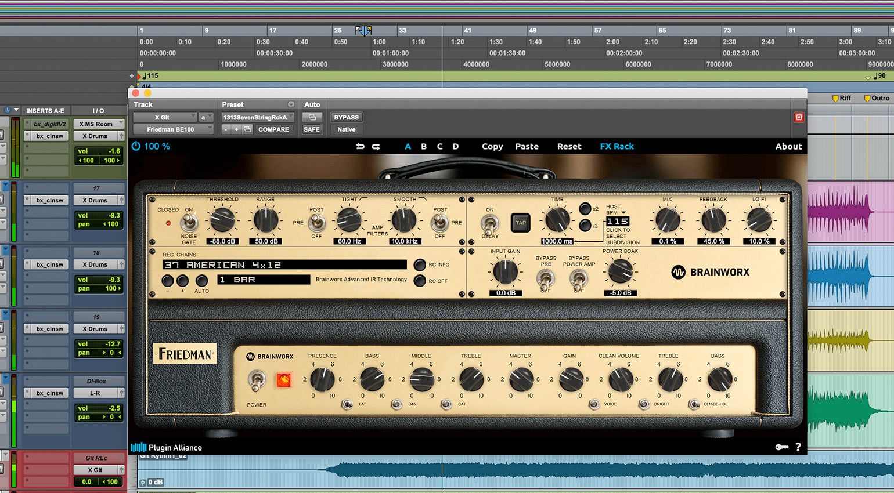894x493 pixels.
Task: Toggle the C45 mini switch
Action: [x=397, y=404]
